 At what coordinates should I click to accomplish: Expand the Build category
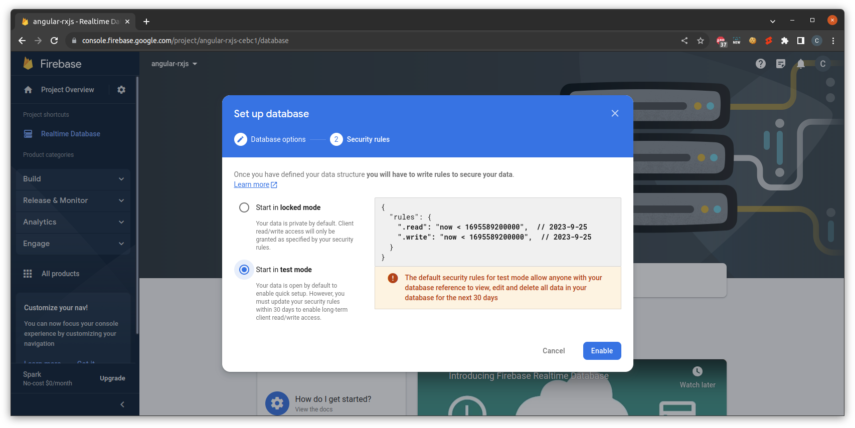click(73, 179)
